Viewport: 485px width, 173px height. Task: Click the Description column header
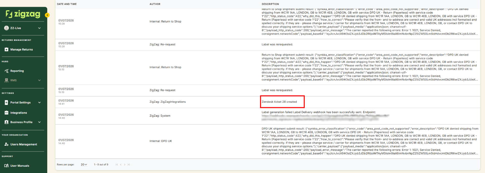[x=270, y=4]
